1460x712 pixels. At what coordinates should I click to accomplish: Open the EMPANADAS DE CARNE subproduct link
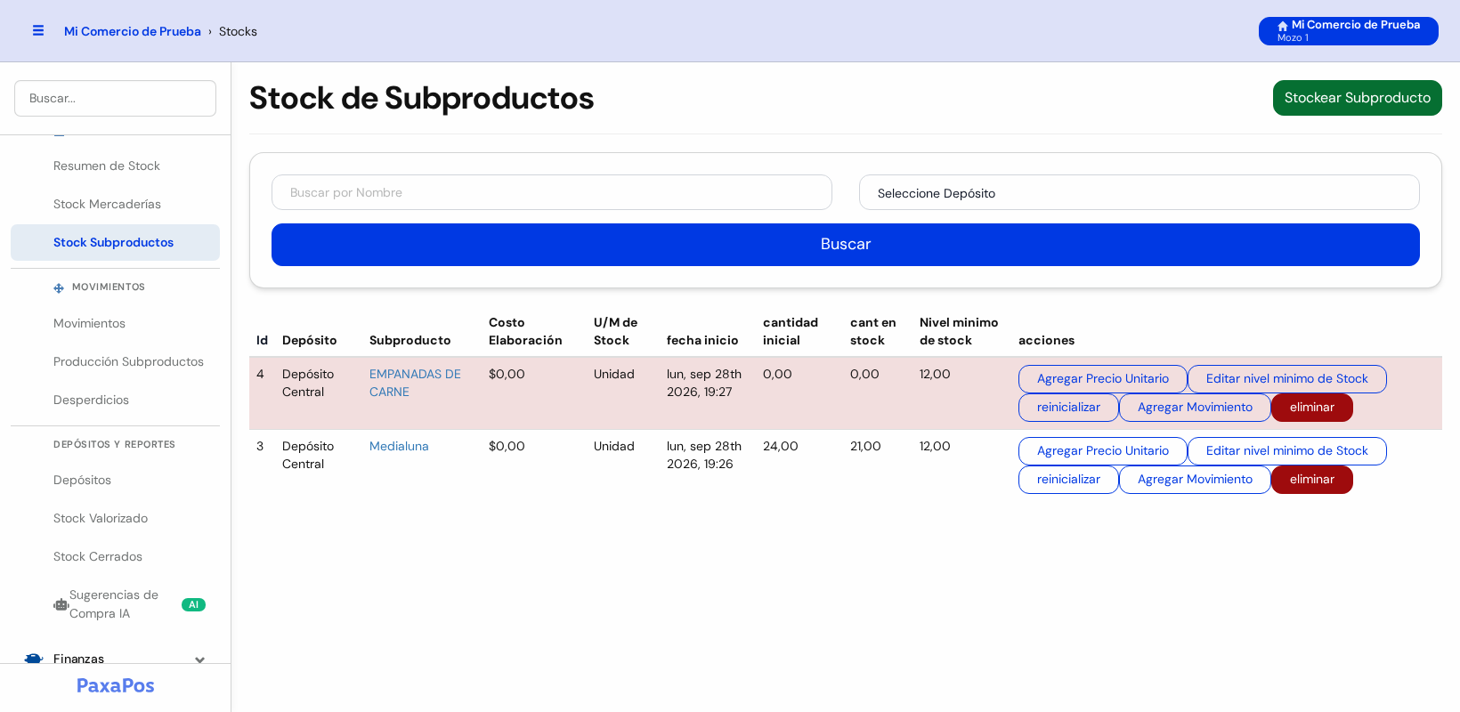coord(415,383)
